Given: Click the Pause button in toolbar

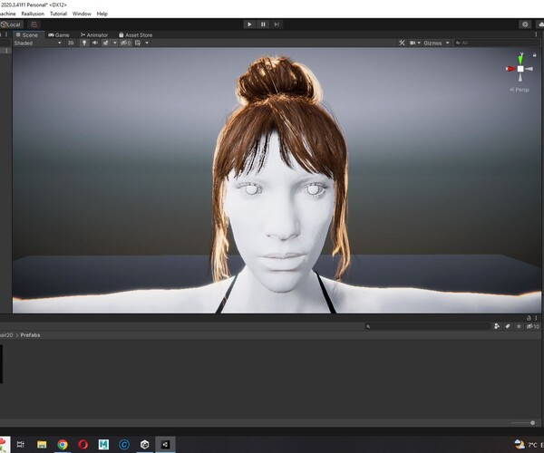Looking at the screenshot, I should [x=263, y=24].
